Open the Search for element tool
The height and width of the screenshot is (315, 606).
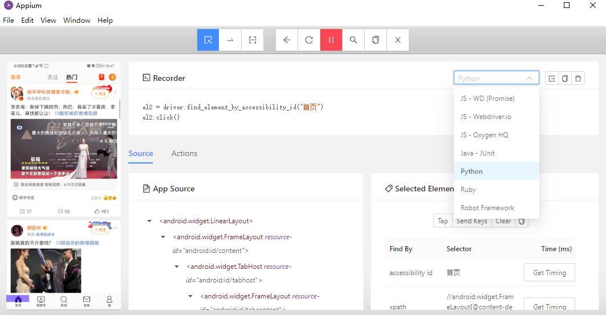click(353, 40)
